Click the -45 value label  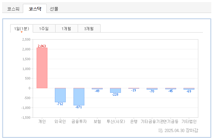(171, 91)
